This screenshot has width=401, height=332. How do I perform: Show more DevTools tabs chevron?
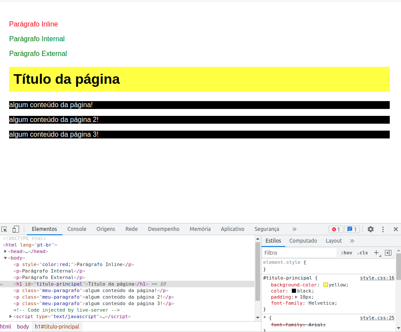pyautogui.click(x=294, y=229)
